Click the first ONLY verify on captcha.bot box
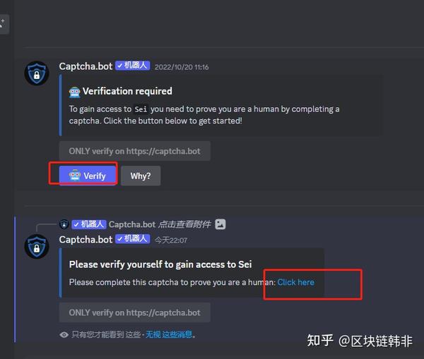This screenshot has height=359, width=424. coord(135,151)
